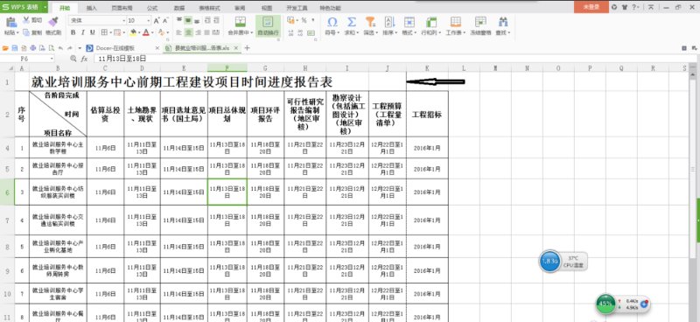700x322 pixels.
Task: Click the red font color A swatch
Action: click(x=145, y=32)
